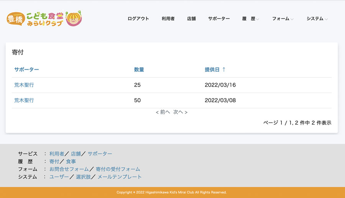The height and width of the screenshot is (198, 345).
Task: Go to お問合せフォーム in the footer
Action: click(x=69, y=169)
